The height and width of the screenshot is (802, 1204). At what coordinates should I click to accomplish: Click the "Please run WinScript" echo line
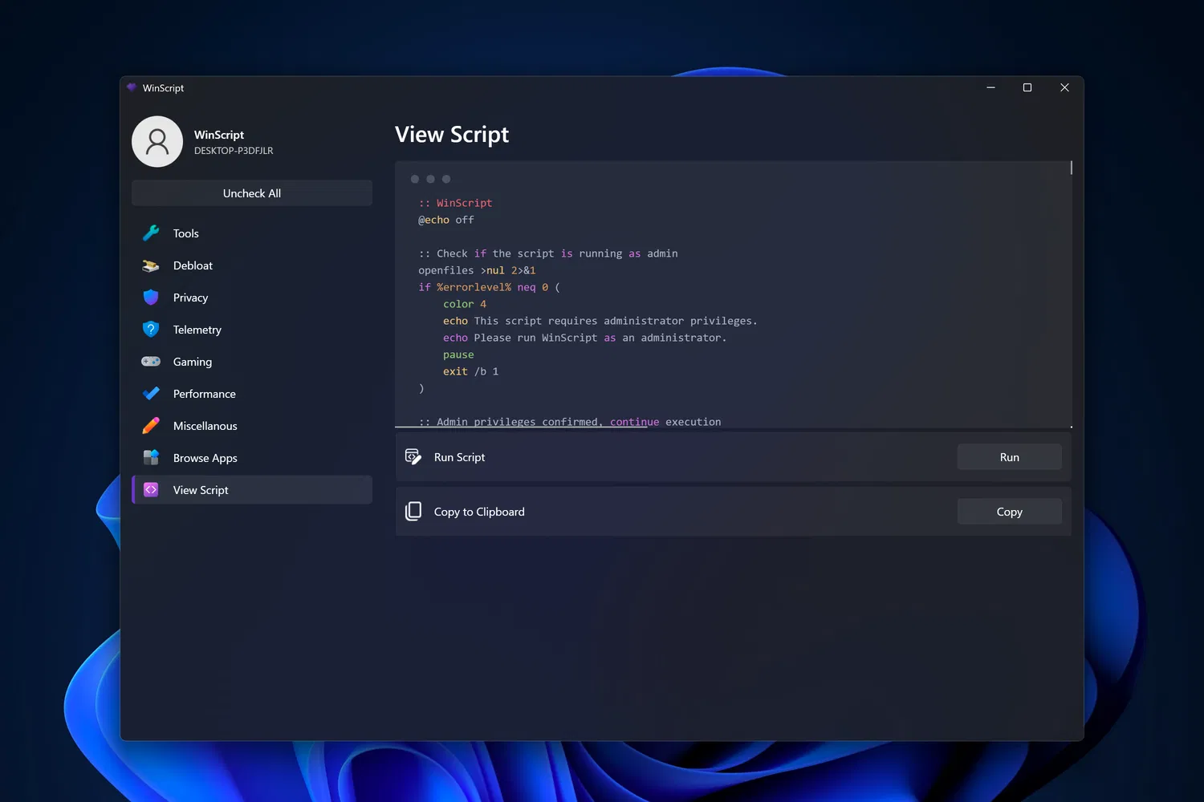[585, 338]
